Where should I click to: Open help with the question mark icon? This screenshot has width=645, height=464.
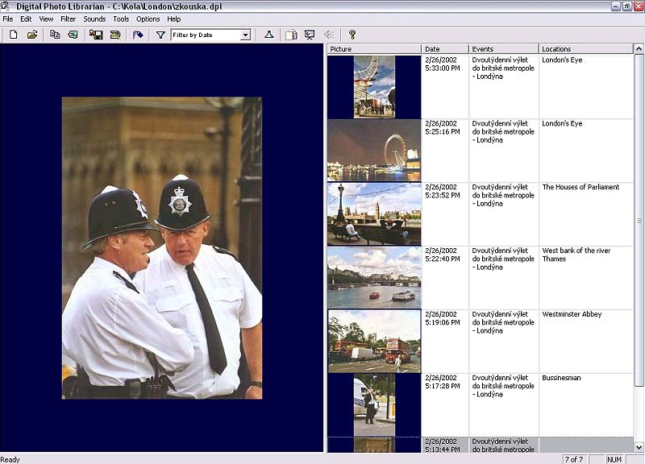(352, 35)
